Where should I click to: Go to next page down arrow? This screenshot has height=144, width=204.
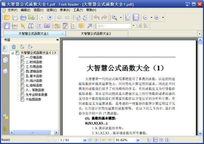(50, 17)
